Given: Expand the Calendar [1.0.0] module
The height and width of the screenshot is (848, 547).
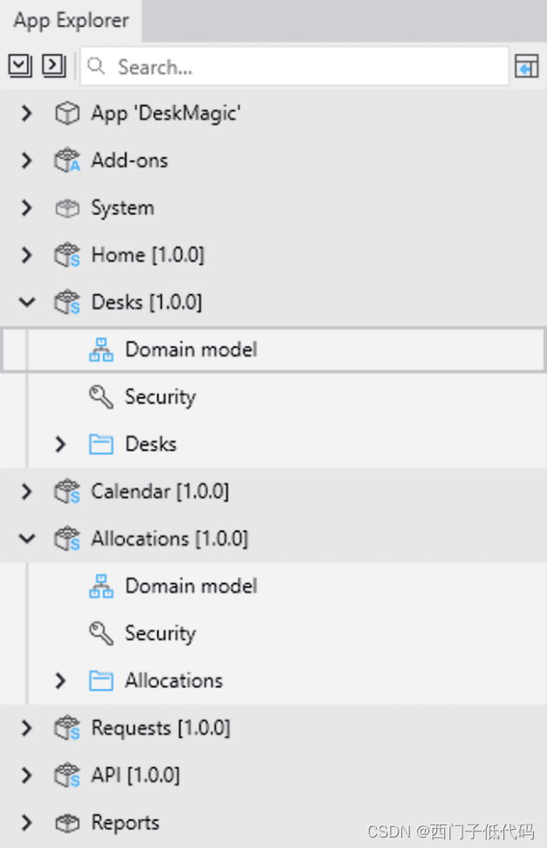Looking at the screenshot, I should point(26,492).
